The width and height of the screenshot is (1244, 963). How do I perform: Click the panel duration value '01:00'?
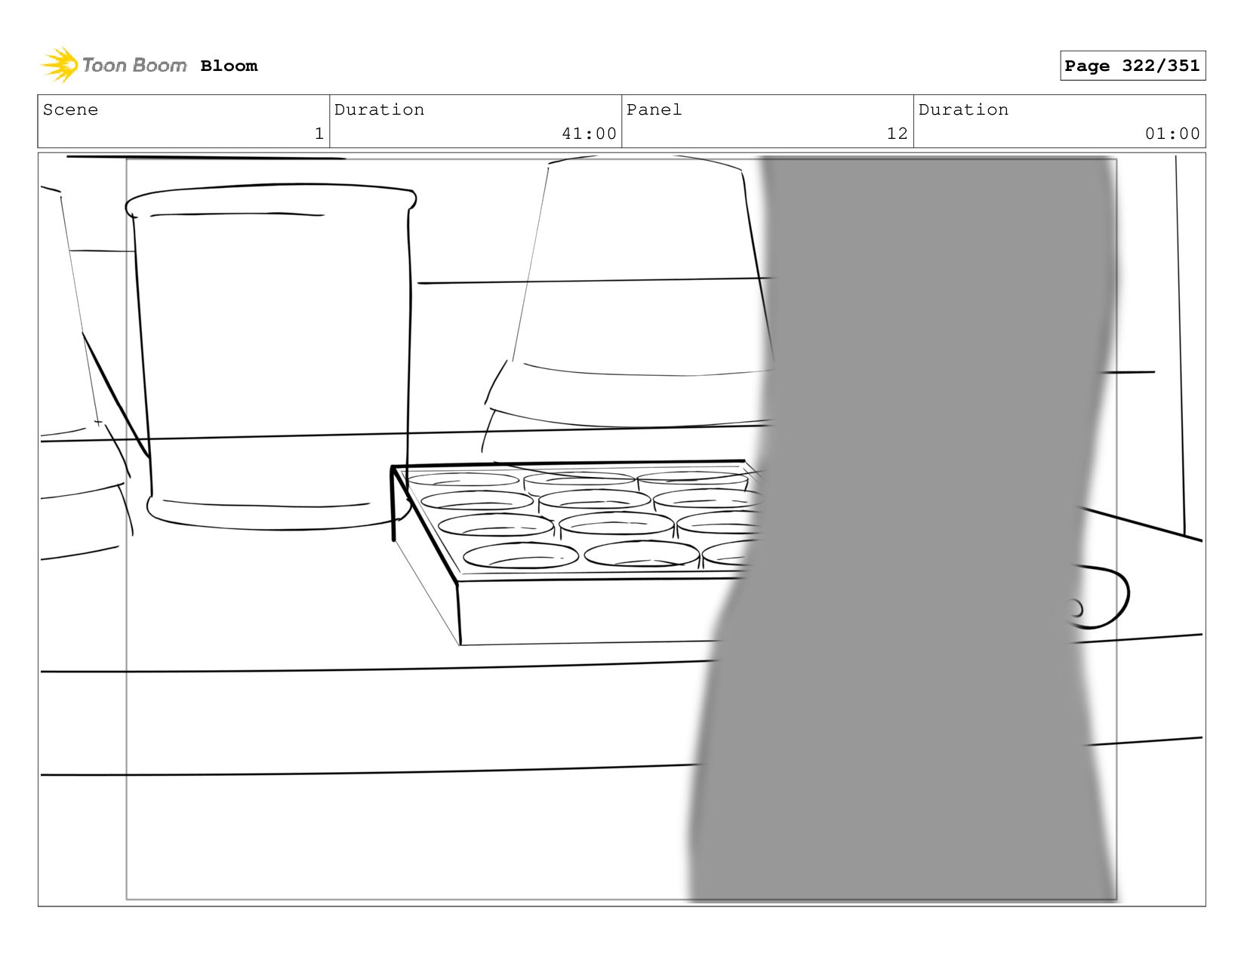[1172, 134]
